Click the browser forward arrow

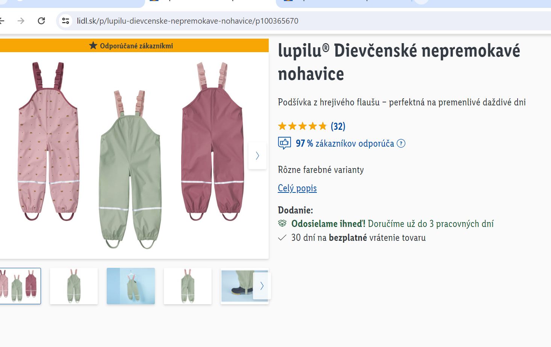21,21
